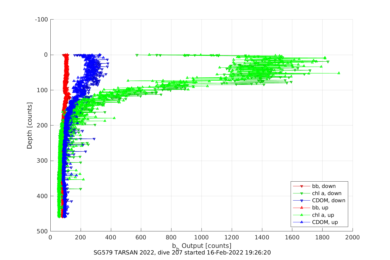
Task: Click the y-axis tick label 100
Action: click(x=42, y=90)
